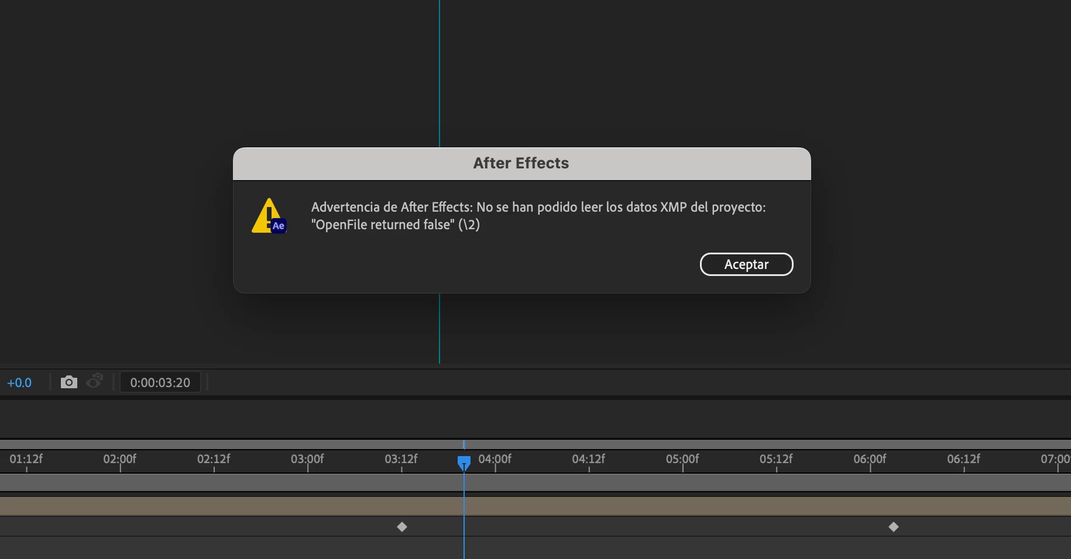The width and height of the screenshot is (1071, 559).
Task: Click the 05:00f mark on time ruler
Action: (682, 459)
